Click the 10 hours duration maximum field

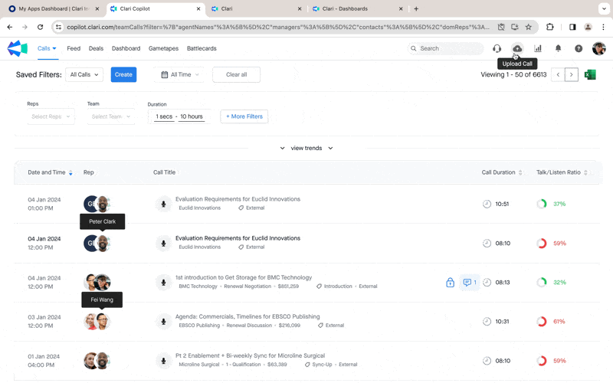pyautogui.click(x=192, y=116)
